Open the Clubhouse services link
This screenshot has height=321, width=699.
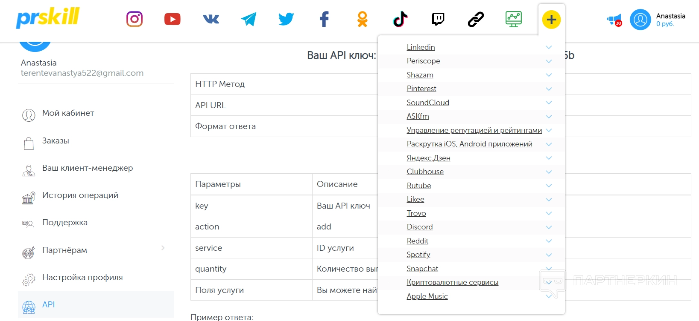pyautogui.click(x=425, y=172)
